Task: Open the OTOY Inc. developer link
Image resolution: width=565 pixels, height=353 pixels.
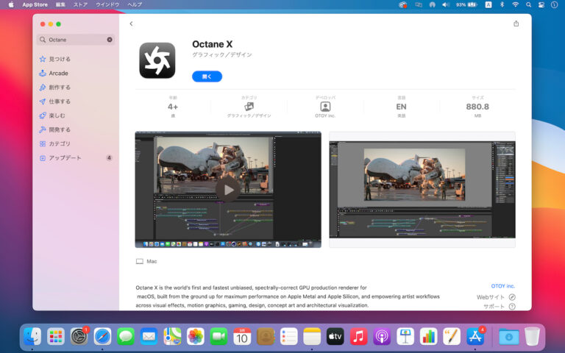Action: 503,286
